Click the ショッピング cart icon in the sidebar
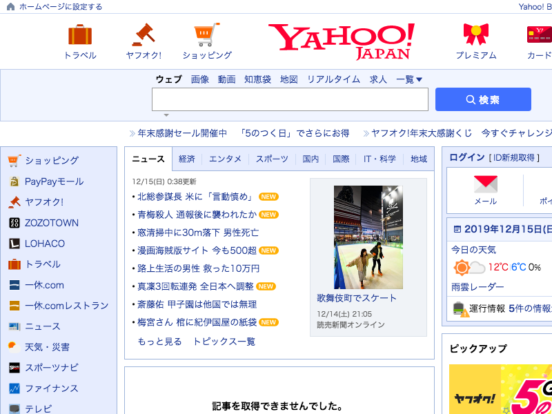The height and width of the screenshot is (414, 552). click(x=14, y=161)
